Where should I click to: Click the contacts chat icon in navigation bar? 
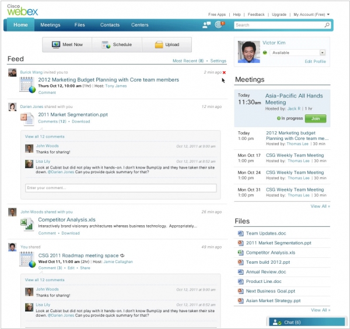[206, 24]
